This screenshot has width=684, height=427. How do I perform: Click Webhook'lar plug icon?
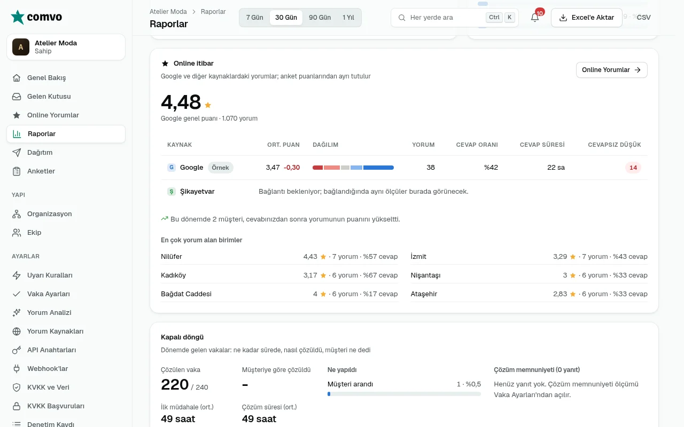tap(17, 369)
